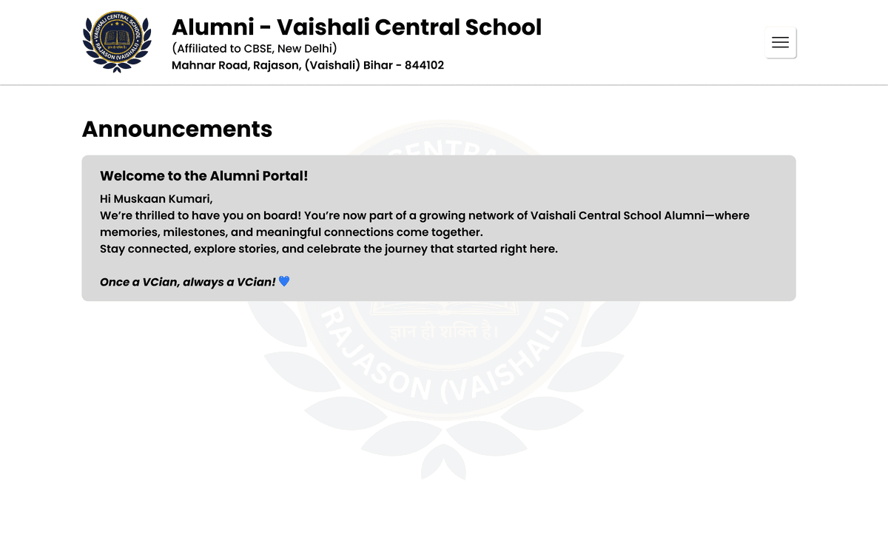This screenshot has height=555, width=888.
Task: Open the hamburger navigation menu
Action: click(x=780, y=43)
